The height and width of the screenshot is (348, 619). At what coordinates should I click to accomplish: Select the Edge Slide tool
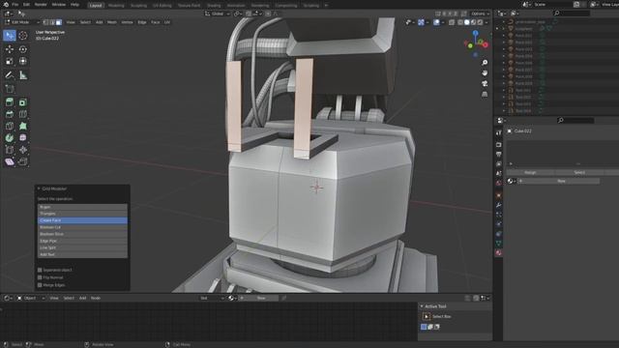click(10, 150)
